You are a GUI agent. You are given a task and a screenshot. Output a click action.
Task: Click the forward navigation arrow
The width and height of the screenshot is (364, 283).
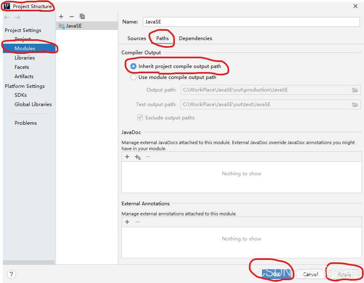point(18,17)
